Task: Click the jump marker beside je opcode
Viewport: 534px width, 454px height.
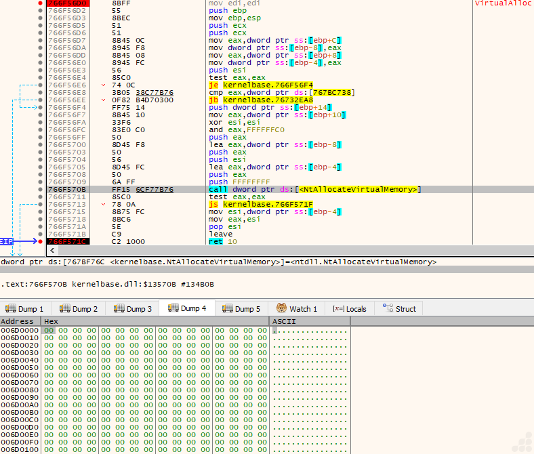Action: 104,85
